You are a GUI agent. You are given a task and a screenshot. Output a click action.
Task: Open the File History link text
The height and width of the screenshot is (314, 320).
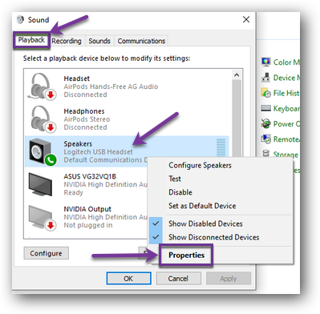point(286,93)
